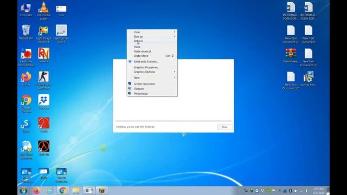Open Firefox from the taskbar
Viewport: 347px width, 195px height.
[x=37, y=190]
